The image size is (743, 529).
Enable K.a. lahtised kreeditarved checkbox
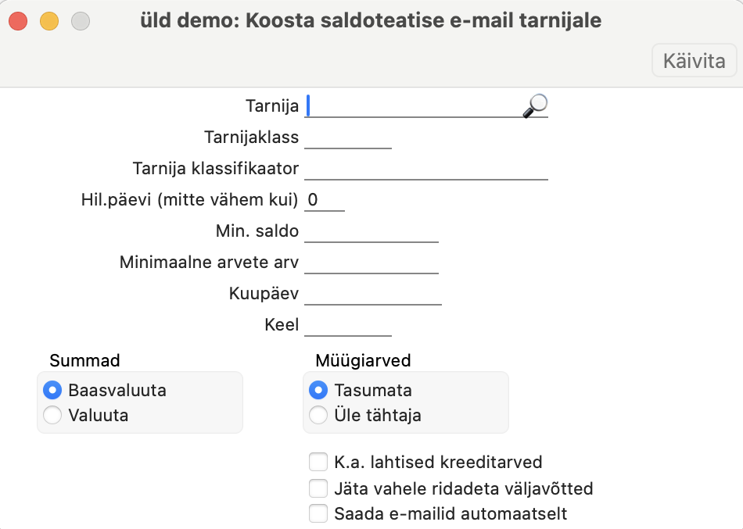click(318, 462)
